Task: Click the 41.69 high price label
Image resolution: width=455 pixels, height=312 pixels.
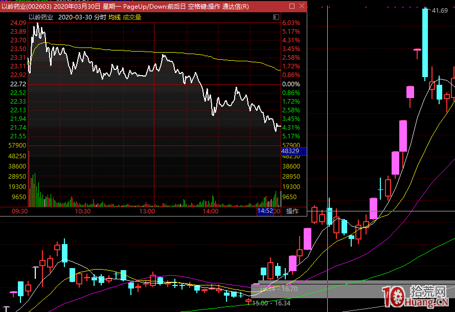Action: tap(440, 11)
